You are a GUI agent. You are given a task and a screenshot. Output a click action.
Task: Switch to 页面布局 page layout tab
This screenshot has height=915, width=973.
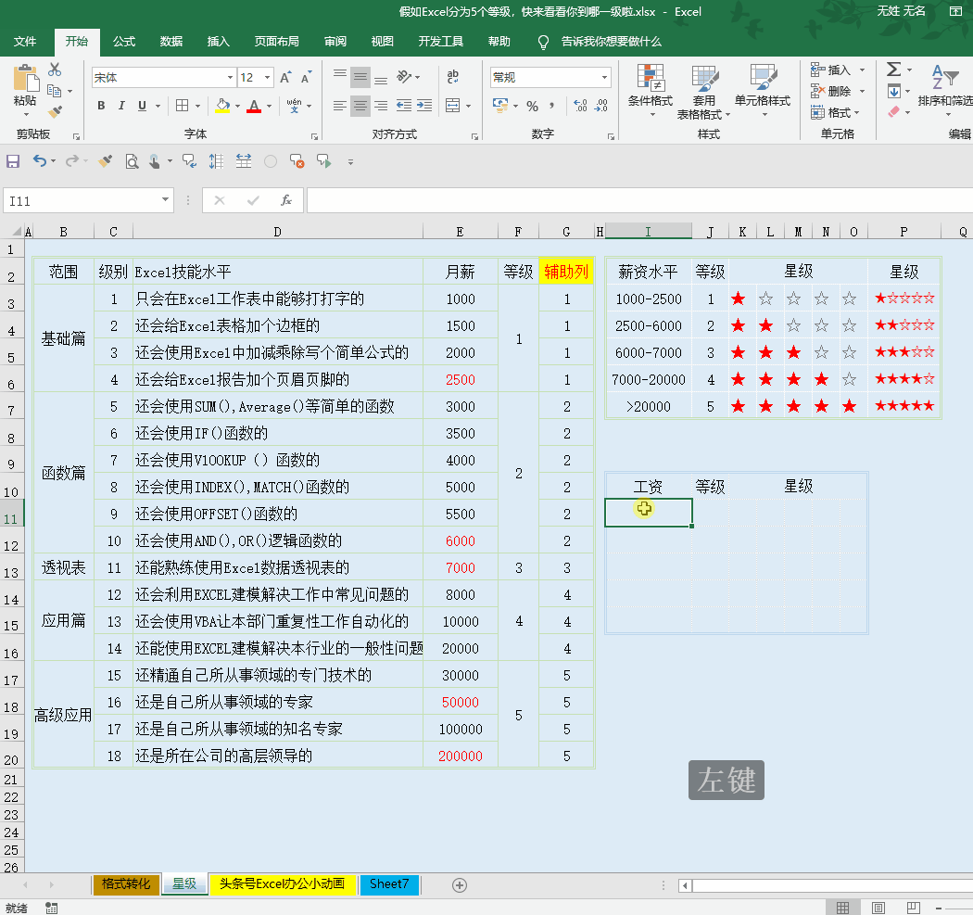click(277, 42)
